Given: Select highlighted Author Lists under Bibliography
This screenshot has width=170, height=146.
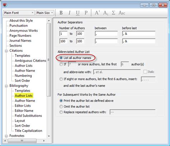Looking at the screenshot, I should point(24,96).
